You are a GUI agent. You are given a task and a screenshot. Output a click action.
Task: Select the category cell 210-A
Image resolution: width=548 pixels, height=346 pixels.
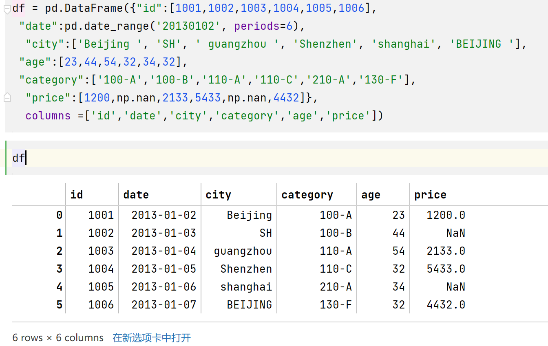336,287
